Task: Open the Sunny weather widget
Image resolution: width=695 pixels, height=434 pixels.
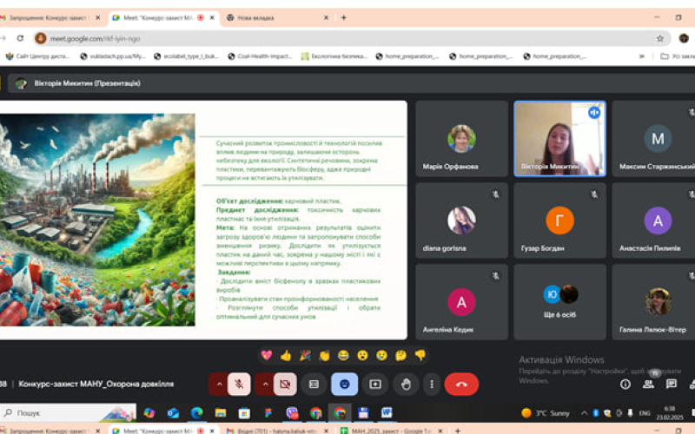Action: 546,413
